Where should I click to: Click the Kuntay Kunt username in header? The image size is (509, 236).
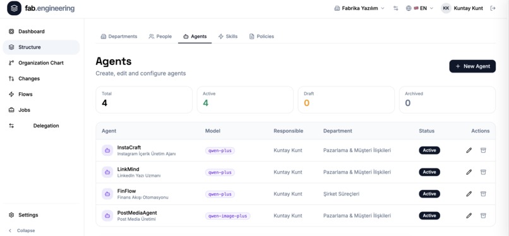[468, 8]
